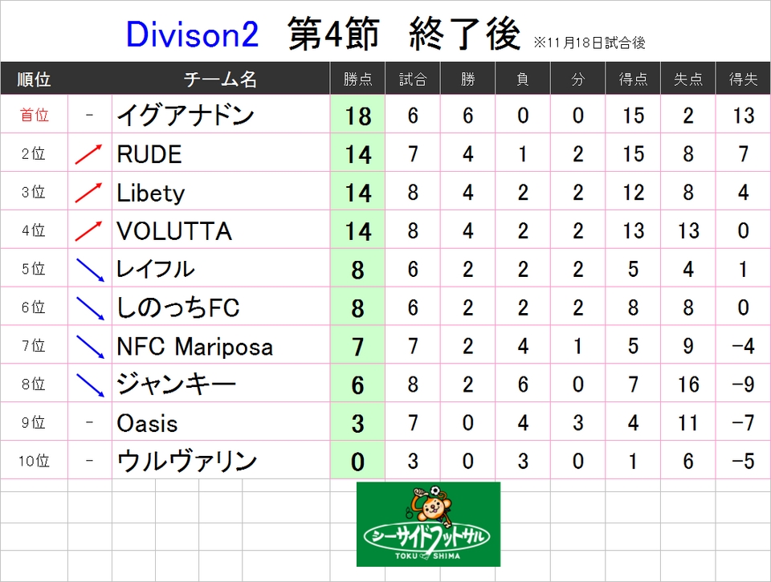771x582 pixels.
Task: Click the 10位 rank cell
Action: point(34,460)
